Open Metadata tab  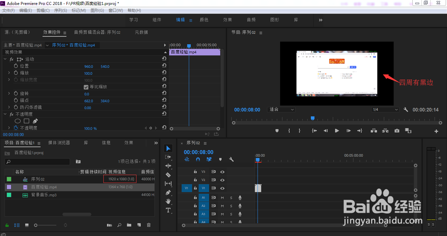[141, 32]
